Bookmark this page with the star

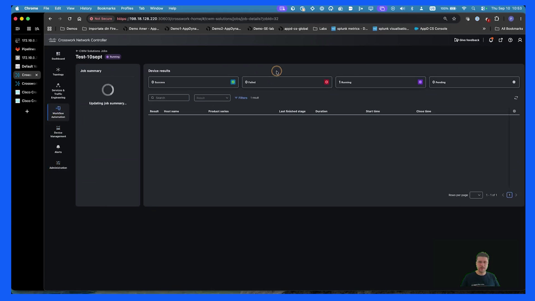tap(454, 19)
